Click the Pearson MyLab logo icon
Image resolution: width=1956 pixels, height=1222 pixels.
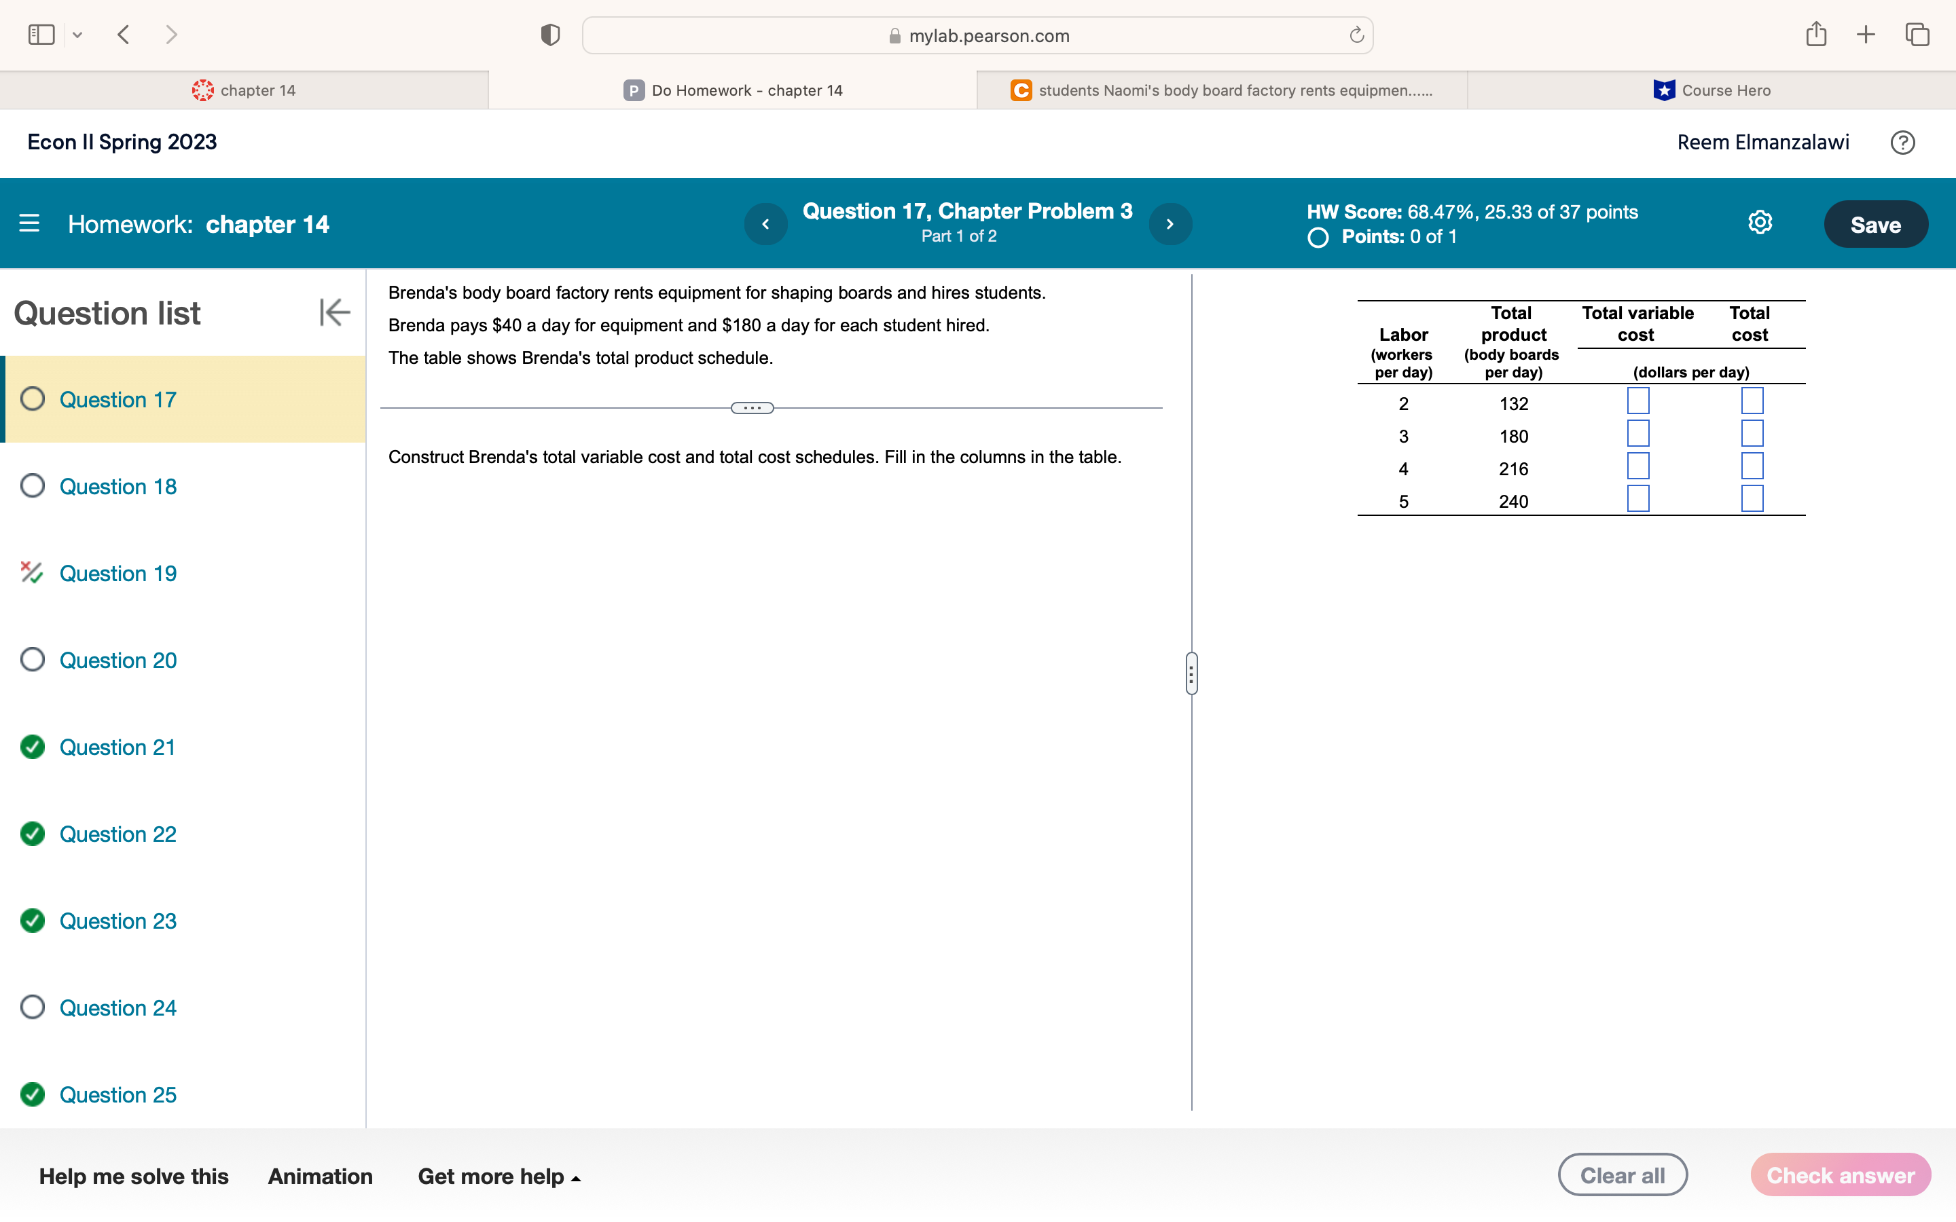634,90
